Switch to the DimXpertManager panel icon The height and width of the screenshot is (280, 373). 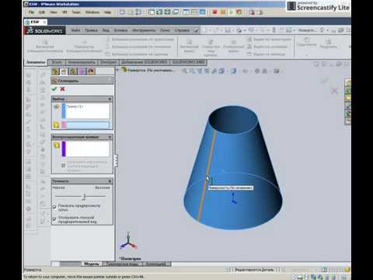pos(82,72)
